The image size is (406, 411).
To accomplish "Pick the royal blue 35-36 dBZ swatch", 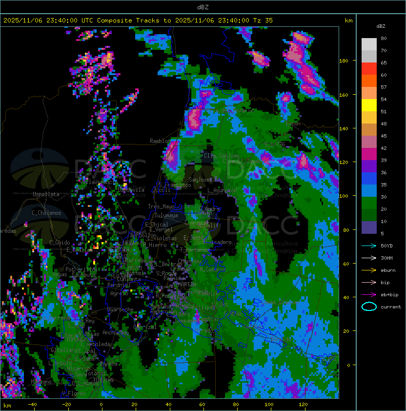I will [369, 178].
